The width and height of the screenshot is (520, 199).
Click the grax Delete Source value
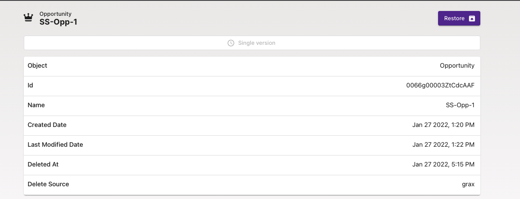pos(468,184)
